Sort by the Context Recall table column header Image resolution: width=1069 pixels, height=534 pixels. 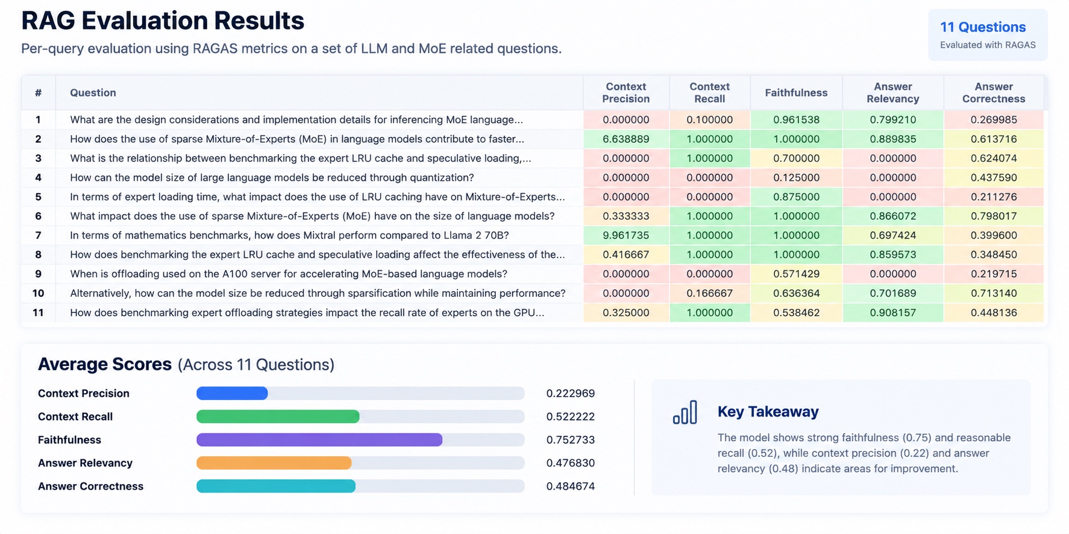click(x=710, y=93)
